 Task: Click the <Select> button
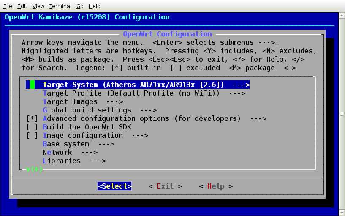(114, 186)
